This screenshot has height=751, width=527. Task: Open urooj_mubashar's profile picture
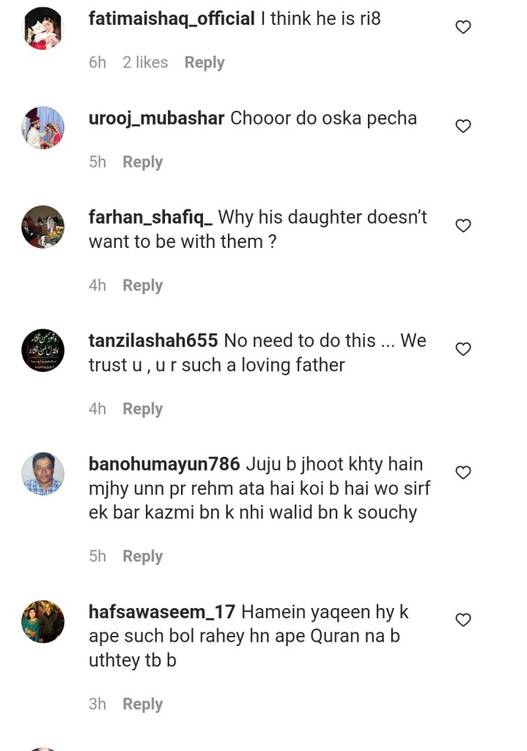click(43, 128)
